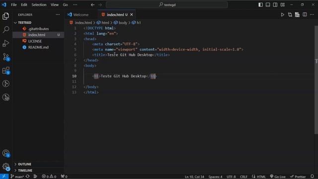The width and height of the screenshot is (318, 179).
Task: Click title text on line 6
Action: (130, 55)
